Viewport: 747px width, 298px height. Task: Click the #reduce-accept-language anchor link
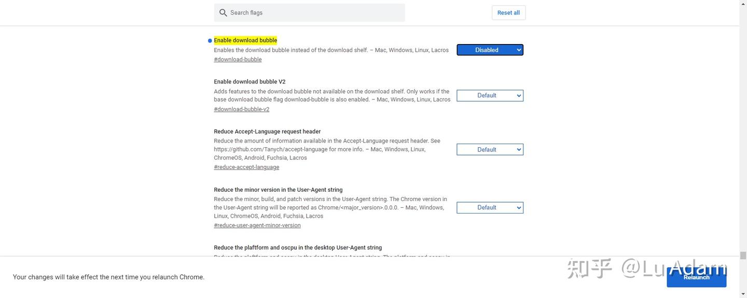pyautogui.click(x=246, y=167)
